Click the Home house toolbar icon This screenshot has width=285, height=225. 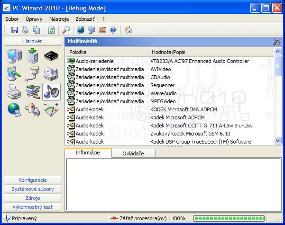pyautogui.click(x=128, y=30)
